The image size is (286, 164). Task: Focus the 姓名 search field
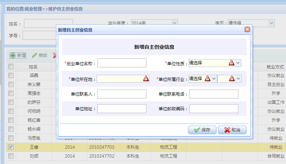click(x=48, y=23)
